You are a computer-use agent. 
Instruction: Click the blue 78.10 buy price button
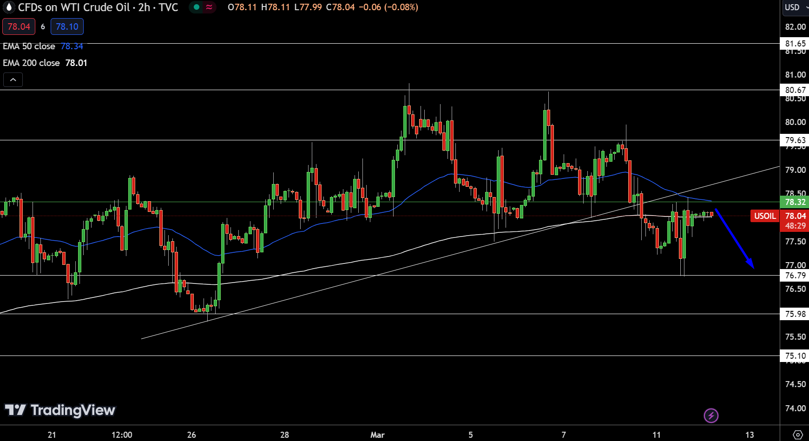click(67, 26)
